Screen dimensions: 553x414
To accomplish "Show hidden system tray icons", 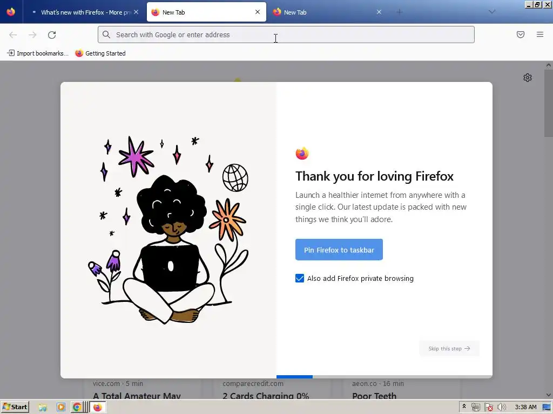I will pos(464,406).
